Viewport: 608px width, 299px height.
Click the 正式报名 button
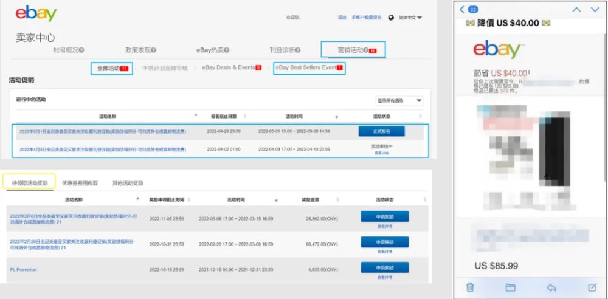[382, 131]
